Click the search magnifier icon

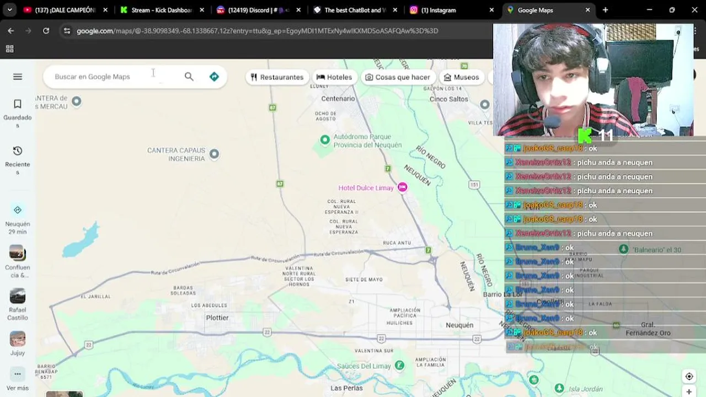pyautogui.click(x=189, y=77)
